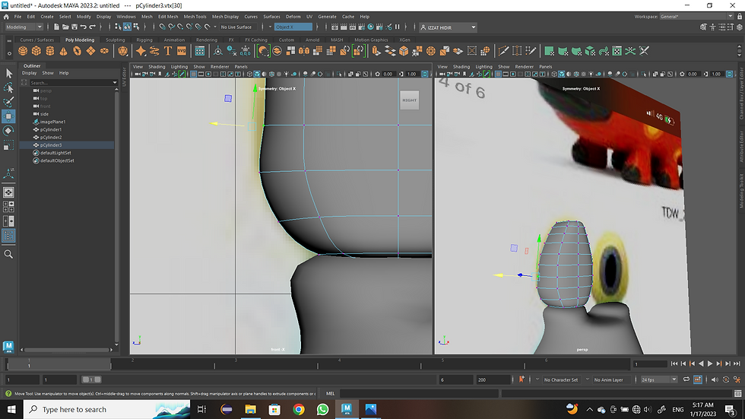Toggle timeline loop playback button
The height and width of the screenshot is (419, 745).
pyautogui.click(x=686, y=379)
